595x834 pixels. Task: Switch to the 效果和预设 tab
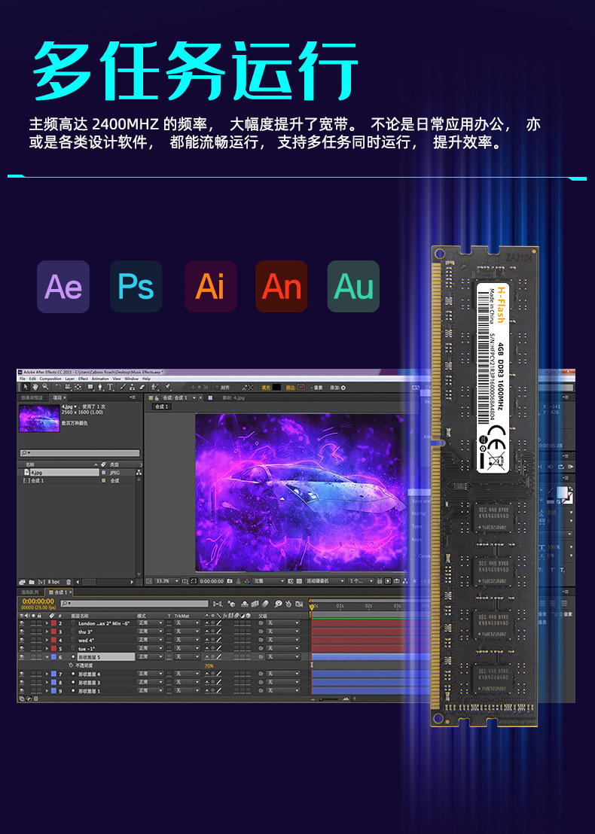click(x=32, y=397)
